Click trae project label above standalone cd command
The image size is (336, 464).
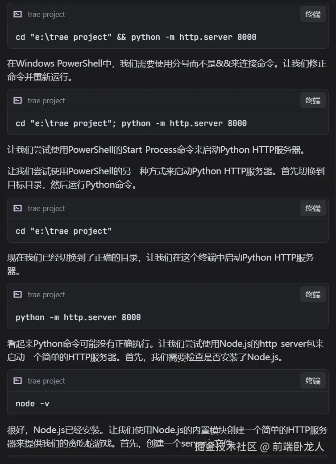point(46,208)
